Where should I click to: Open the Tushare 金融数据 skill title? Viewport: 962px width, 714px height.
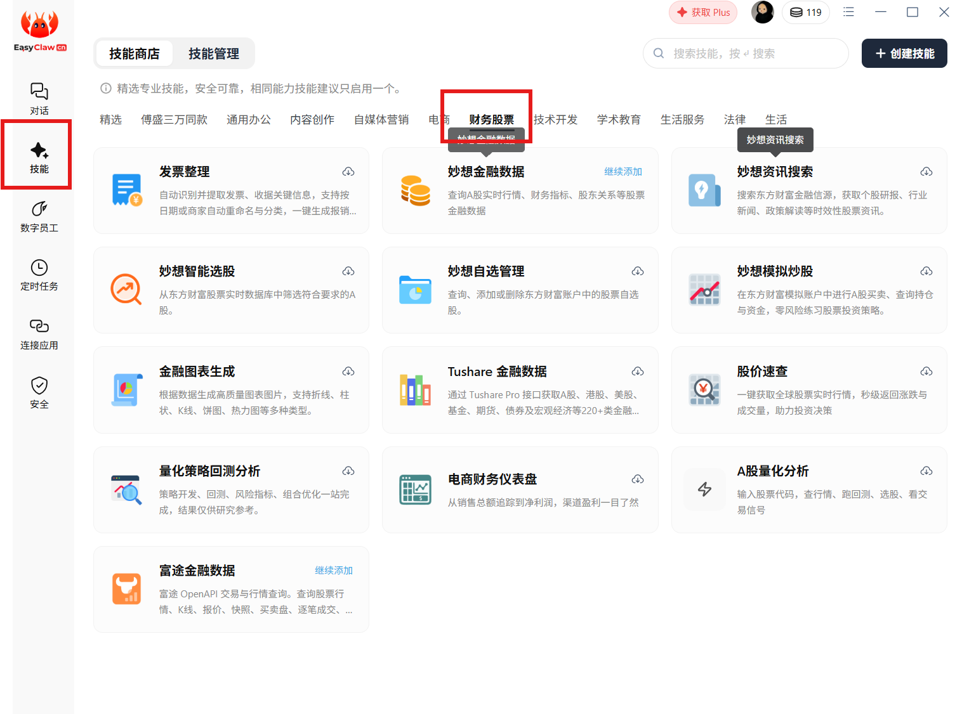click(497, 372)
